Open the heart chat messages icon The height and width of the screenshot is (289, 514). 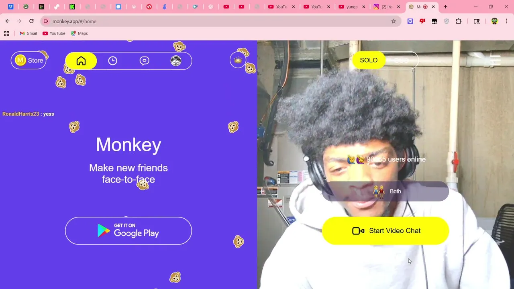click(144, 61)
